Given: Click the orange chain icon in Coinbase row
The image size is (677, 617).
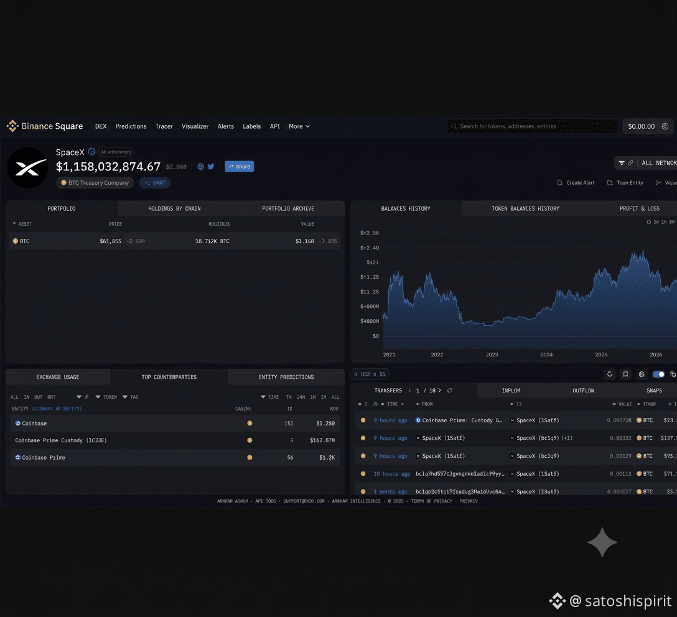Looking at the screenshot, I should [x=250, y=424].
